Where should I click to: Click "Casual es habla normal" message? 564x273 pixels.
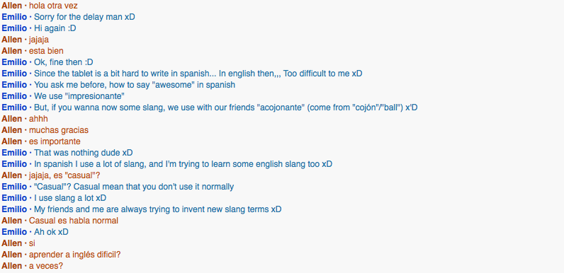(74, 221)
